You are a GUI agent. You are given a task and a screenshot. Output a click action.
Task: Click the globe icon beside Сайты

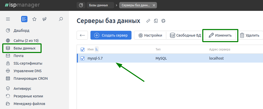(8, 40)
